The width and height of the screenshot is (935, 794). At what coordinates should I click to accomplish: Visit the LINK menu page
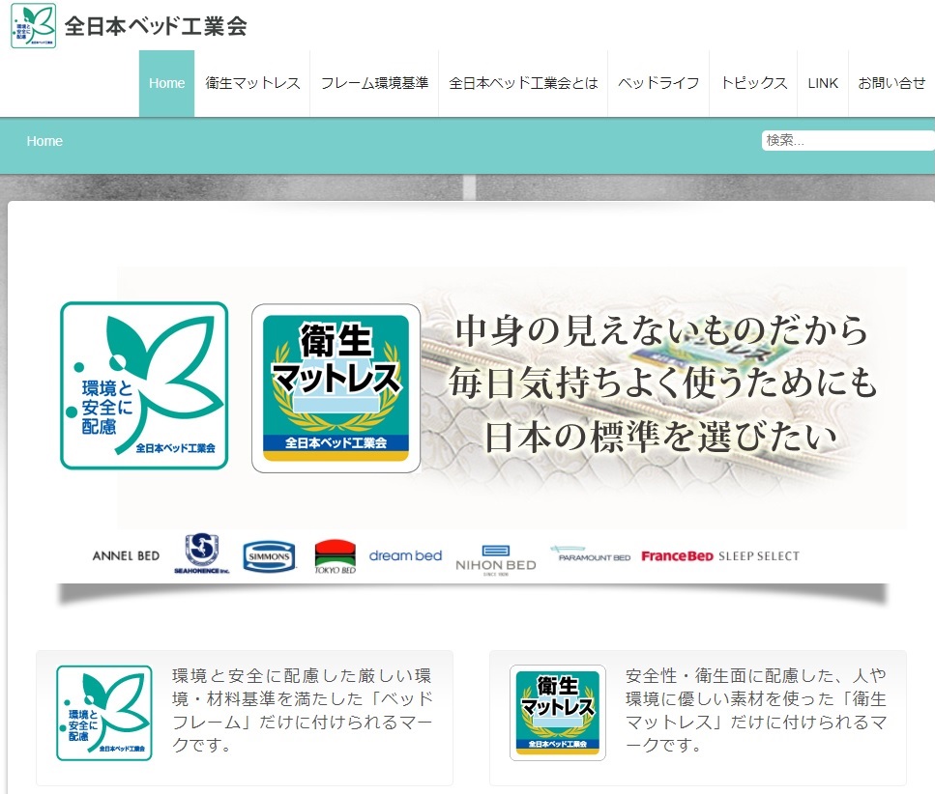click(x=823, y=83)
